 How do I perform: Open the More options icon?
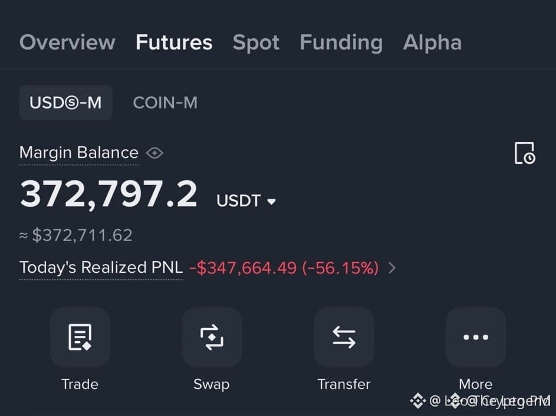point(475,337)
